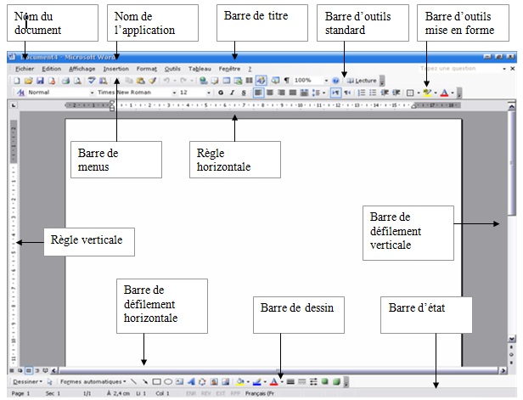
Task: Save the document with the floppy icon
Action: point(40,81)
